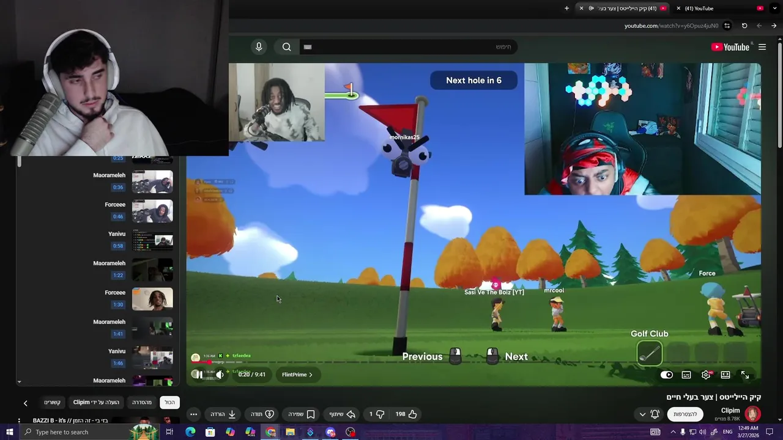Open the notification bell settings

coord(655,414)
